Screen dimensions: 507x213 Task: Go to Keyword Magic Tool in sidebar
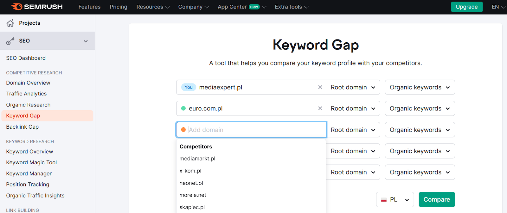[x=31, y=162]
